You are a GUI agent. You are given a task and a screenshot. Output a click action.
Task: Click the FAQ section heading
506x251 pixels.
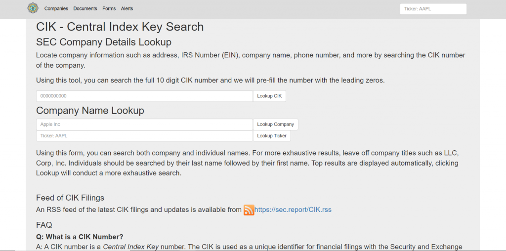pyautogui.click(x=44, y=225)
